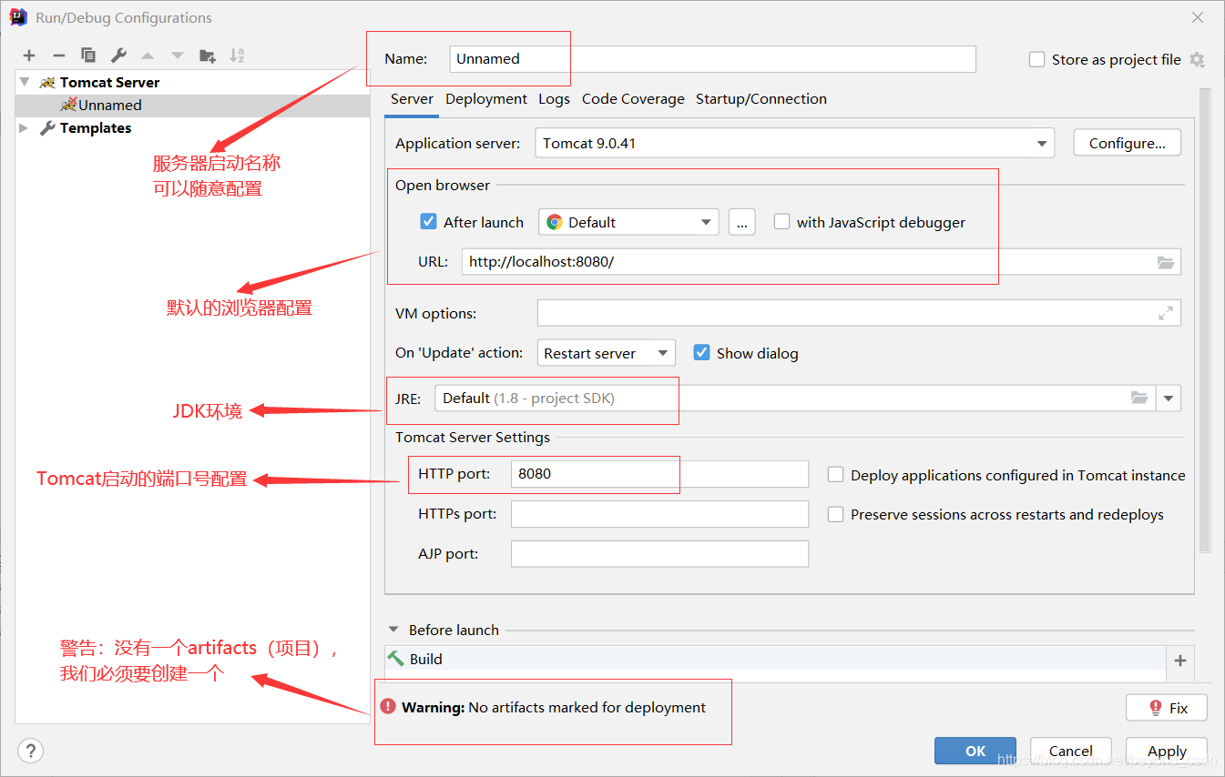Viewport: 1225px width, 777px height.
Task: Move configuration down arrow icon
Action: pyautogui.click(x=178, y=55)
